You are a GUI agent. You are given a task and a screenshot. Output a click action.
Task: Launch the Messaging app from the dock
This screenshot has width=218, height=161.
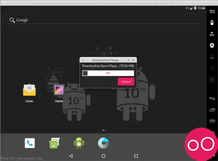click(54, 143)
